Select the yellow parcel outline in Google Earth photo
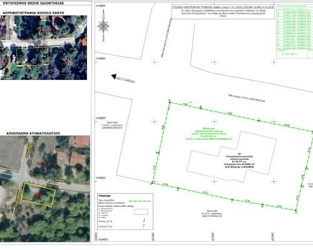The image size is (313, 250). coord(33,56)
